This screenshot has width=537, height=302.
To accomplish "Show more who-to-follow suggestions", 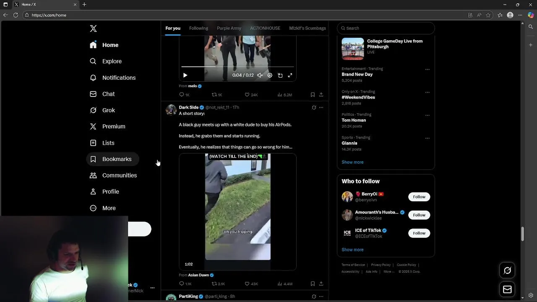I will (x=352, y=250).
